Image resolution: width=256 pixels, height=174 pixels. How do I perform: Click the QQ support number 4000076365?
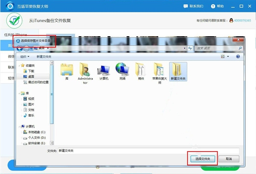[x=242, y=20]
